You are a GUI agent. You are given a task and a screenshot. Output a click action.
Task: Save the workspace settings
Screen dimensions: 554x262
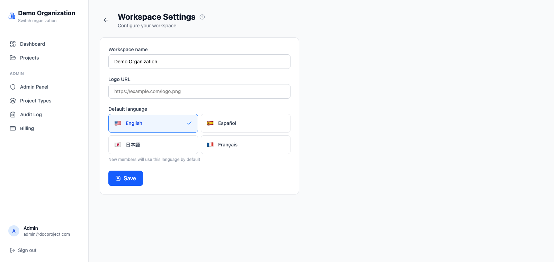coord(126,178)
